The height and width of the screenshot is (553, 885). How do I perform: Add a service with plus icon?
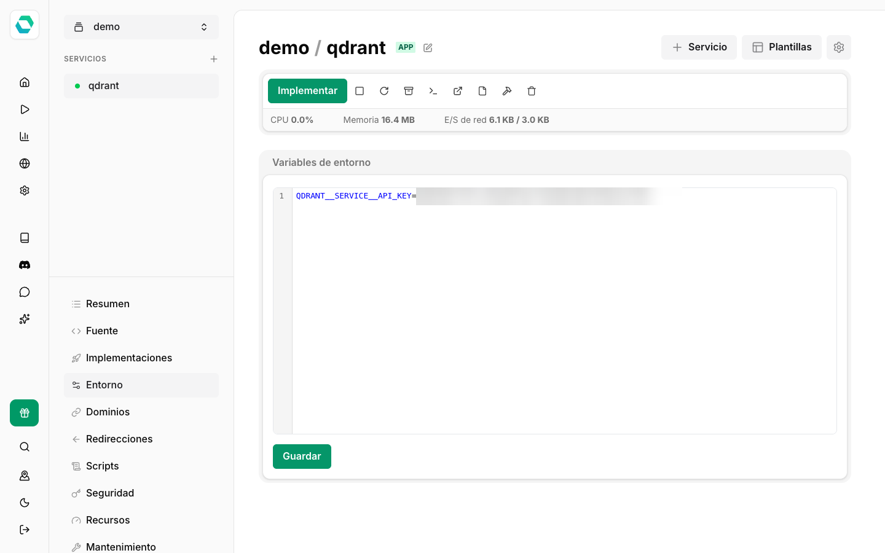tap(214, 59)
